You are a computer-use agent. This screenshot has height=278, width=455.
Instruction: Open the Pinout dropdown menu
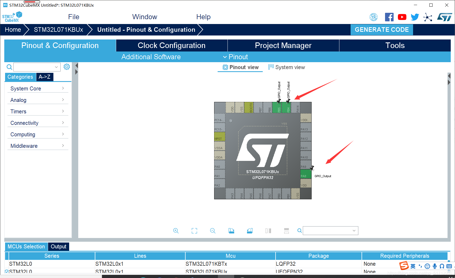click(235, 57)
